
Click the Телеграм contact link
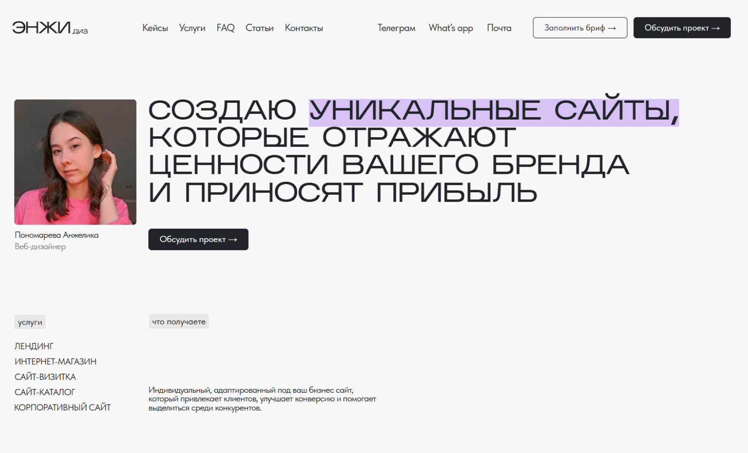pos(396,28)
